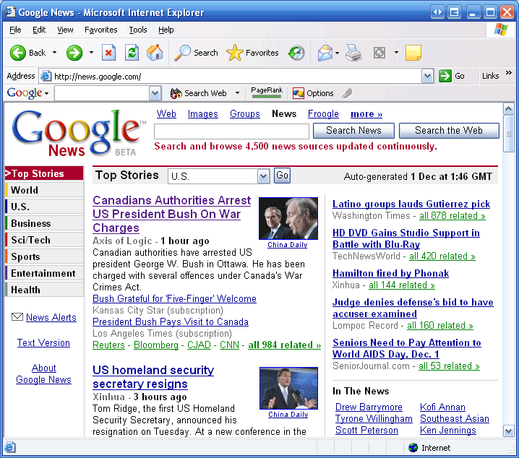
Task: Open the Forward button history dropdown arrow
Action: (91, 53)
